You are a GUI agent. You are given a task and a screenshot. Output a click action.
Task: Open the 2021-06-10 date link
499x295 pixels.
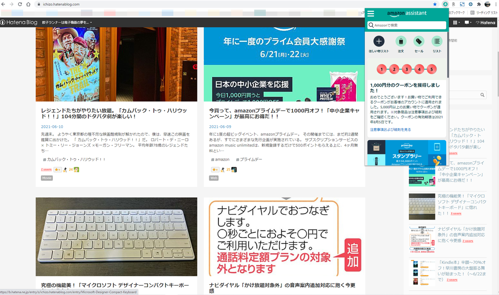pyautogui.click(x=52, y=127)
